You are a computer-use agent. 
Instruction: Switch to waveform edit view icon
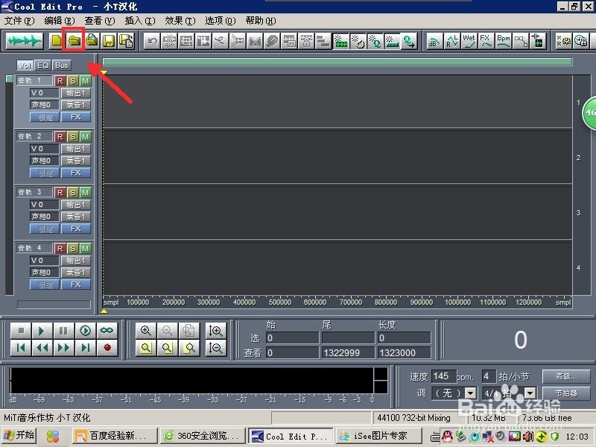coord(24,41)
